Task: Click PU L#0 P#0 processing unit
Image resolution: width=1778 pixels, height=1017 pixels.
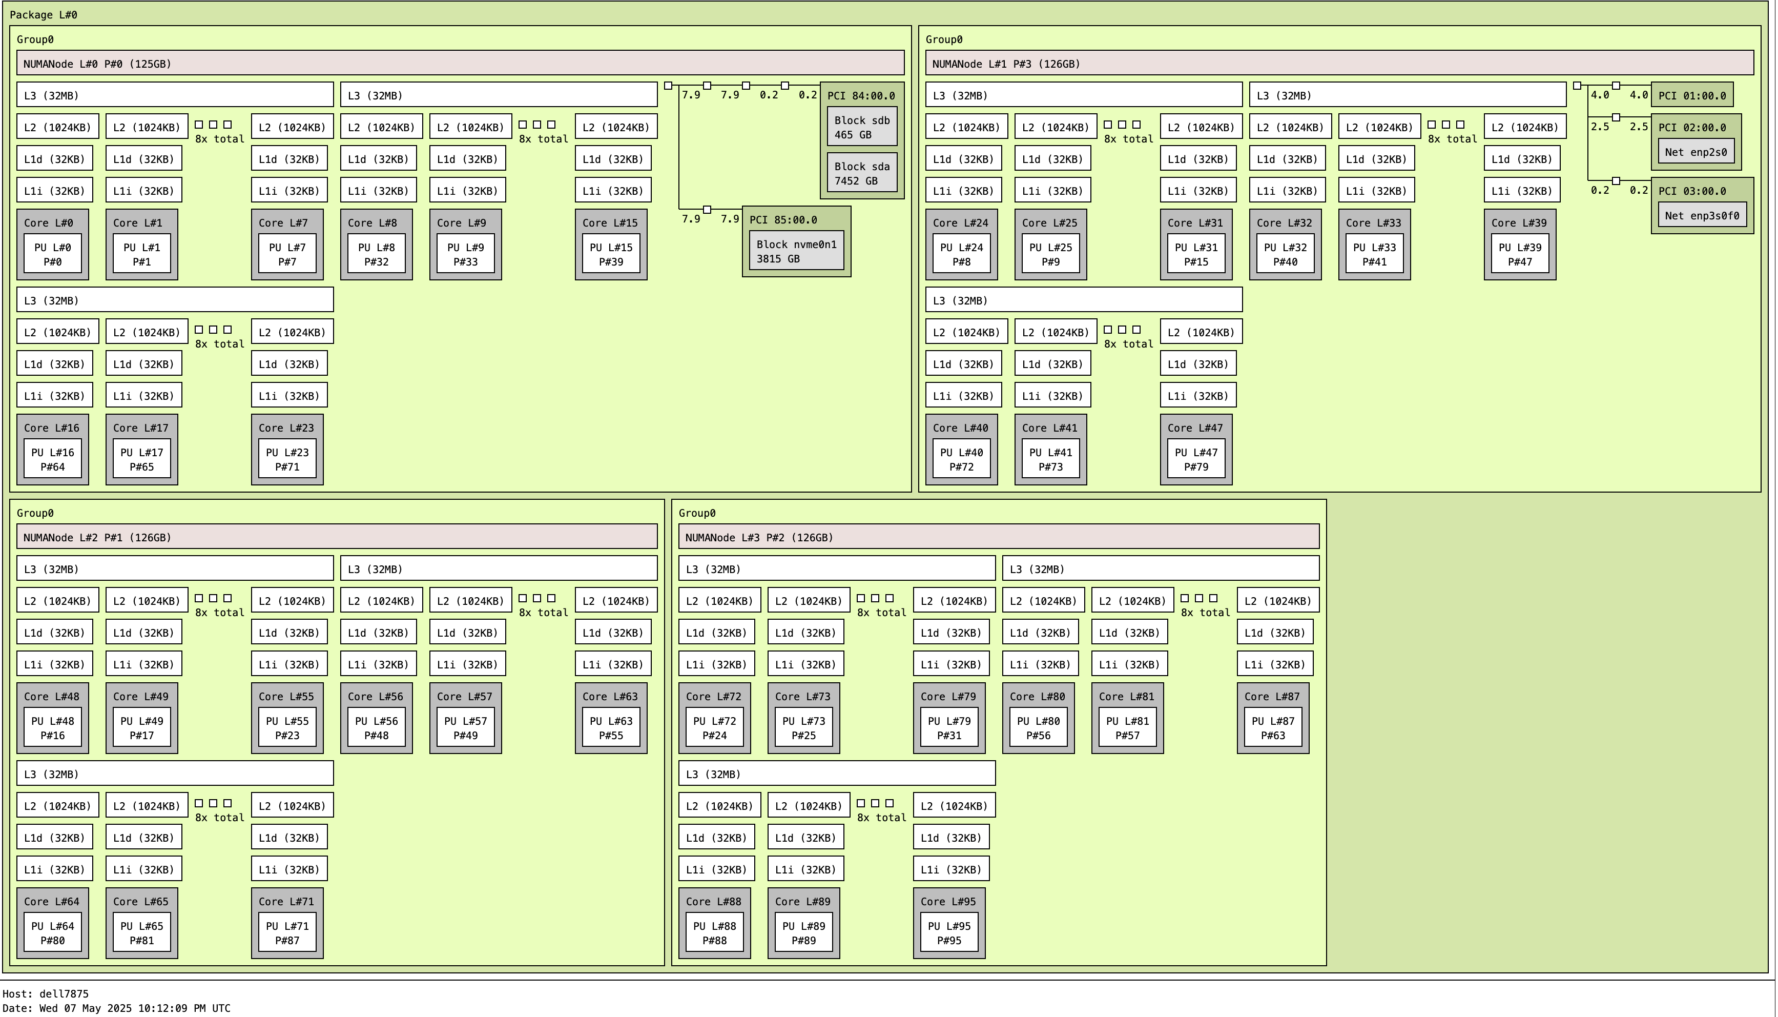Action: coord(52,254)
